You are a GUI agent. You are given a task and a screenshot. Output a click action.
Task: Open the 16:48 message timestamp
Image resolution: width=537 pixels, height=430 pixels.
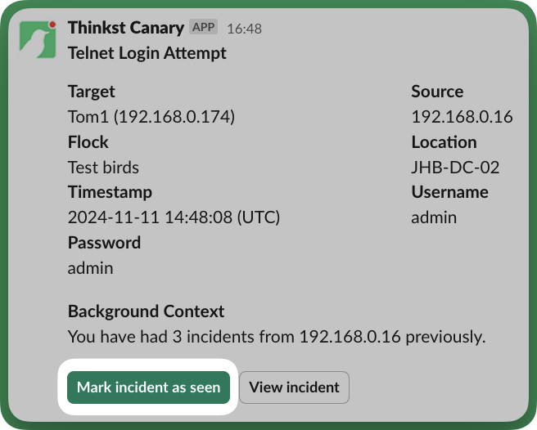point(244,29)
